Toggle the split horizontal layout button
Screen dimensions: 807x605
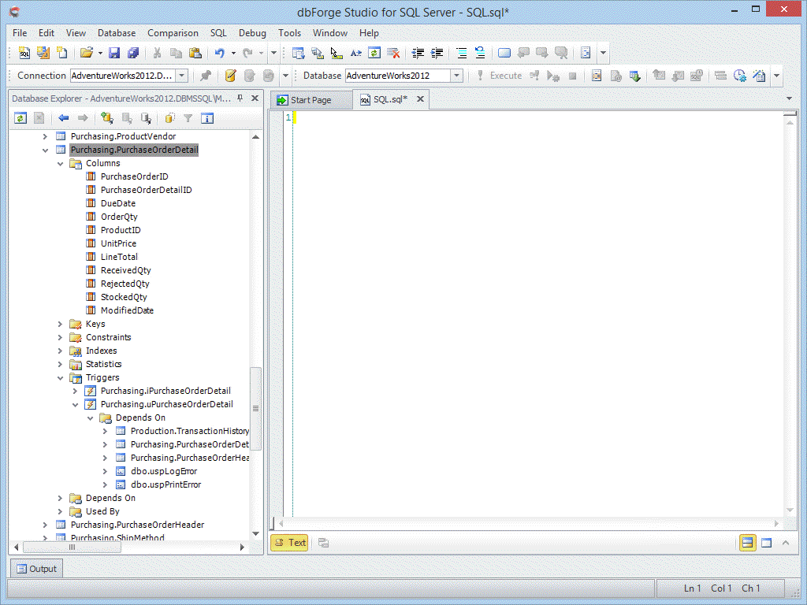coord(747,542)
